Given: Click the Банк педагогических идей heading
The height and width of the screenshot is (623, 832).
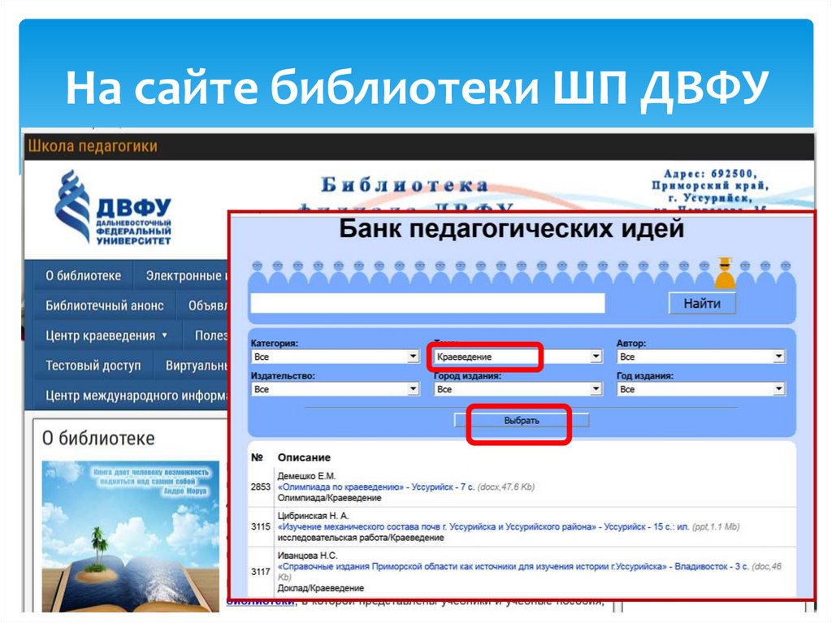Looking at the screenshot, I should click(x=512, y=228).
